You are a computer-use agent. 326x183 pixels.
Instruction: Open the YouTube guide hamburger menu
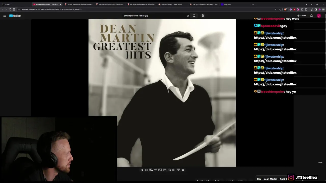(x=4, y=16)
